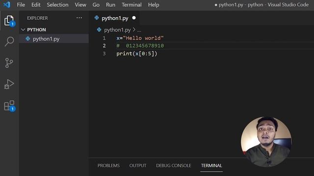The height and width of the screenshot is (176, 314).
Task: Open the Search view in the activity bar
Action: coord(9,42)
